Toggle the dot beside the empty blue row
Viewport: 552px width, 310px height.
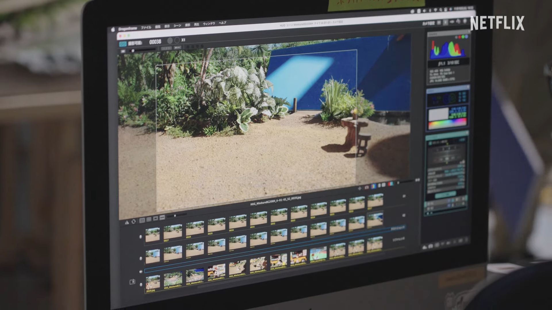tap(141, 272)
